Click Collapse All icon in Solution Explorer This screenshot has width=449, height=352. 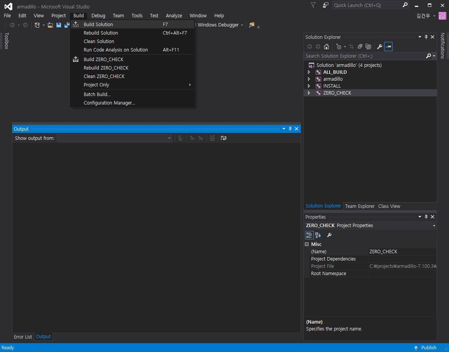360,47
